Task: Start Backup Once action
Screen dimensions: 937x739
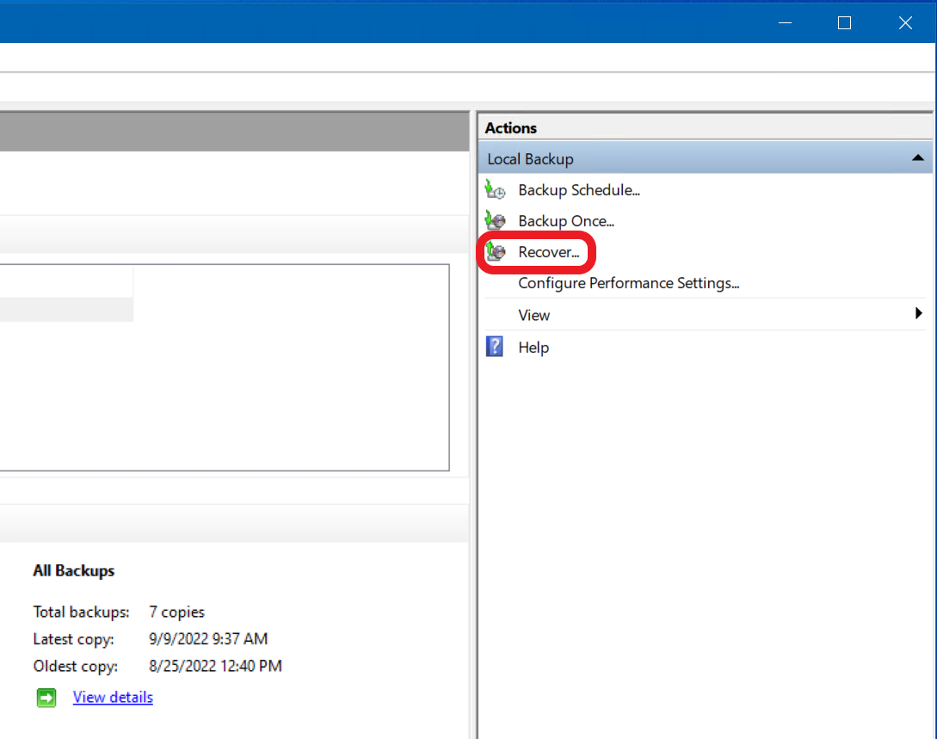Action: click(566, 221)
